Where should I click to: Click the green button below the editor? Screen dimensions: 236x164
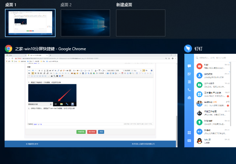click(x=81, y=132)
